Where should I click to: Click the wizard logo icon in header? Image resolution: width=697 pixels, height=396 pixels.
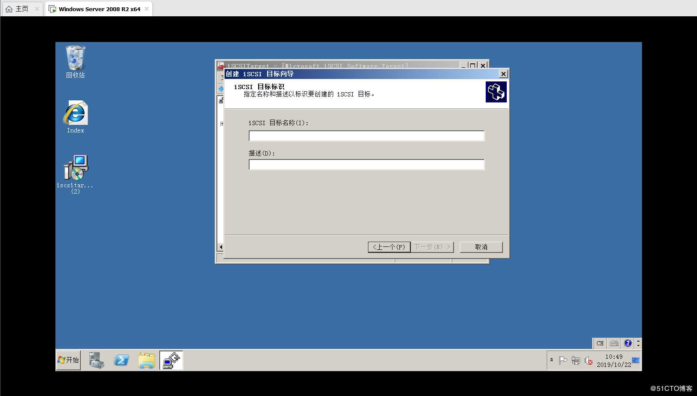(496, 92)
